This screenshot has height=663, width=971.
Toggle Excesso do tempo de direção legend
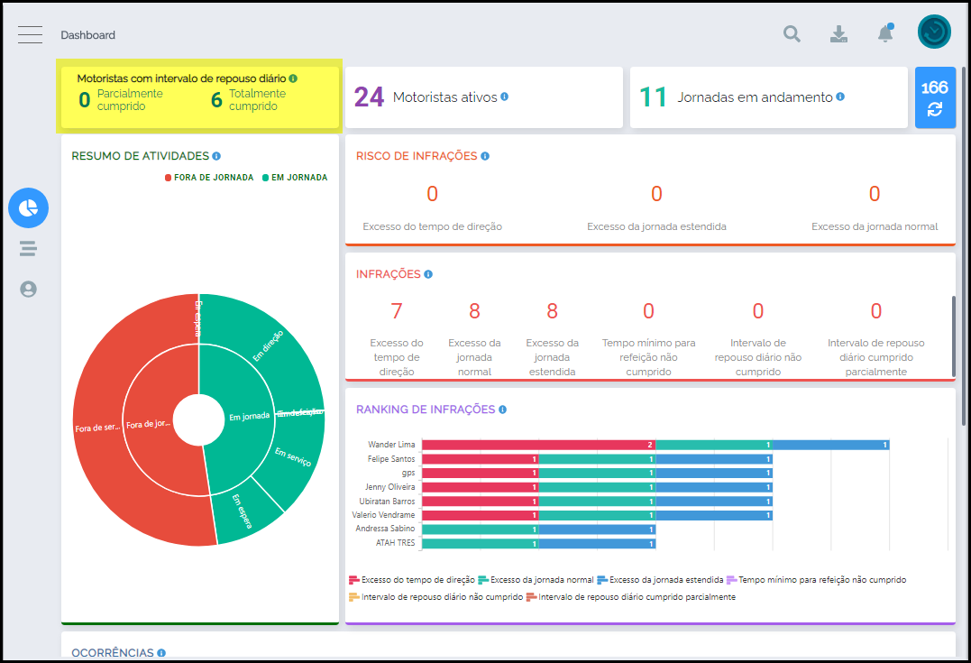[411, 580]
